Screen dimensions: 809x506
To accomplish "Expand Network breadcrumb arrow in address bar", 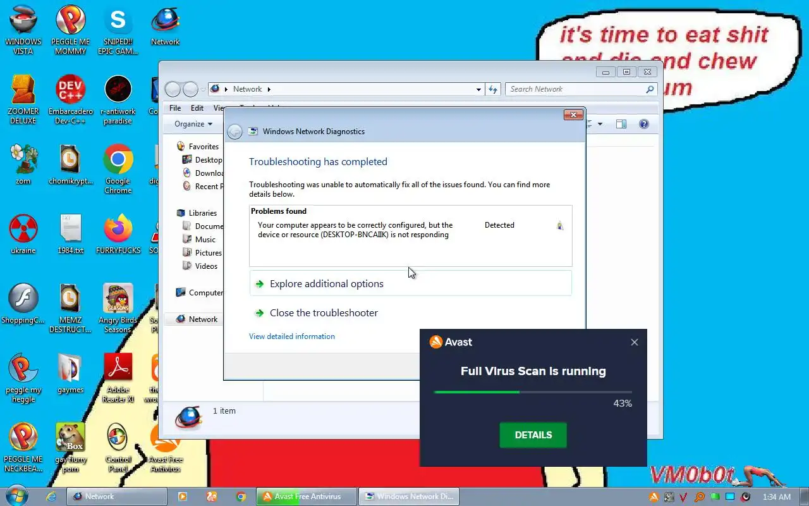I will 269,89.
